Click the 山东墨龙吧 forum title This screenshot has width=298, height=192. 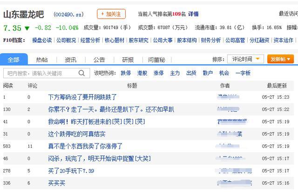pyautogui.click(x=24, y=14)
